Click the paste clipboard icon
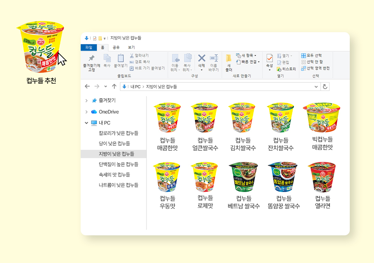The width and height of the screenshot is (374, 263). 121,58
